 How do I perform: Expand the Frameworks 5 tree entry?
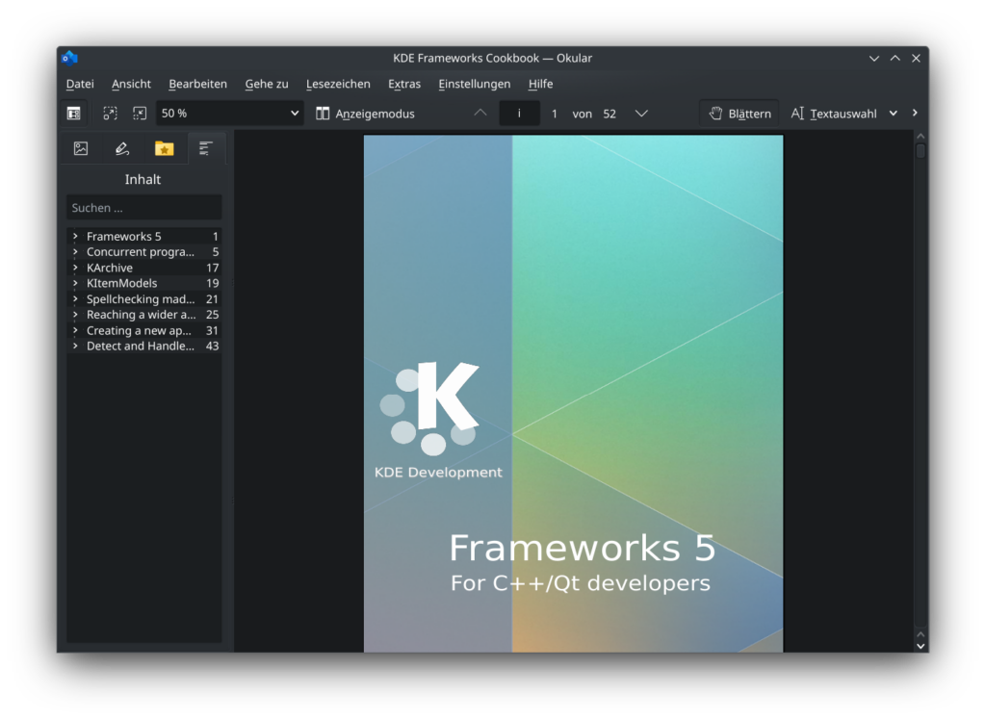tap(75, 237)
